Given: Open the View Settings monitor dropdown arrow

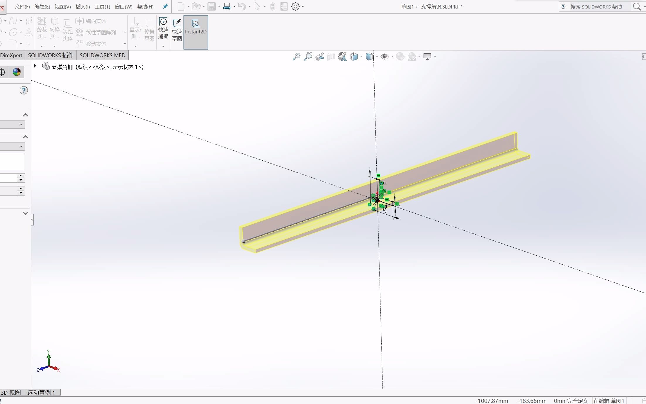Looking at the screenshot, I should (435, 57).
